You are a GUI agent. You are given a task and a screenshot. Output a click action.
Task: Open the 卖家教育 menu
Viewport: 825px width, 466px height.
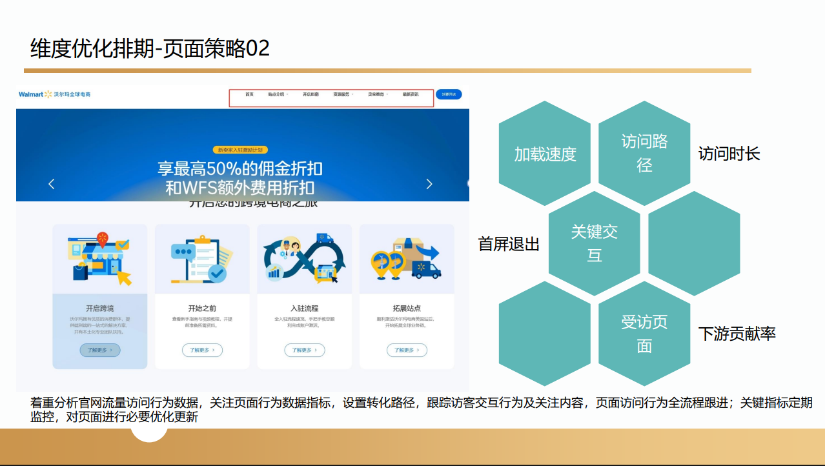tap(376, 94)
